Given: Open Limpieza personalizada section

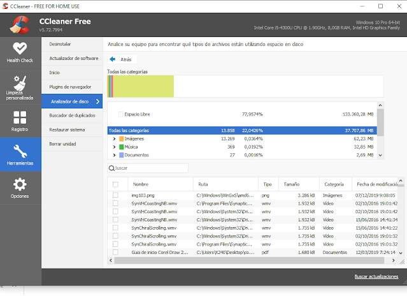Looking at the screenshot, I should (x=20, y=87).
